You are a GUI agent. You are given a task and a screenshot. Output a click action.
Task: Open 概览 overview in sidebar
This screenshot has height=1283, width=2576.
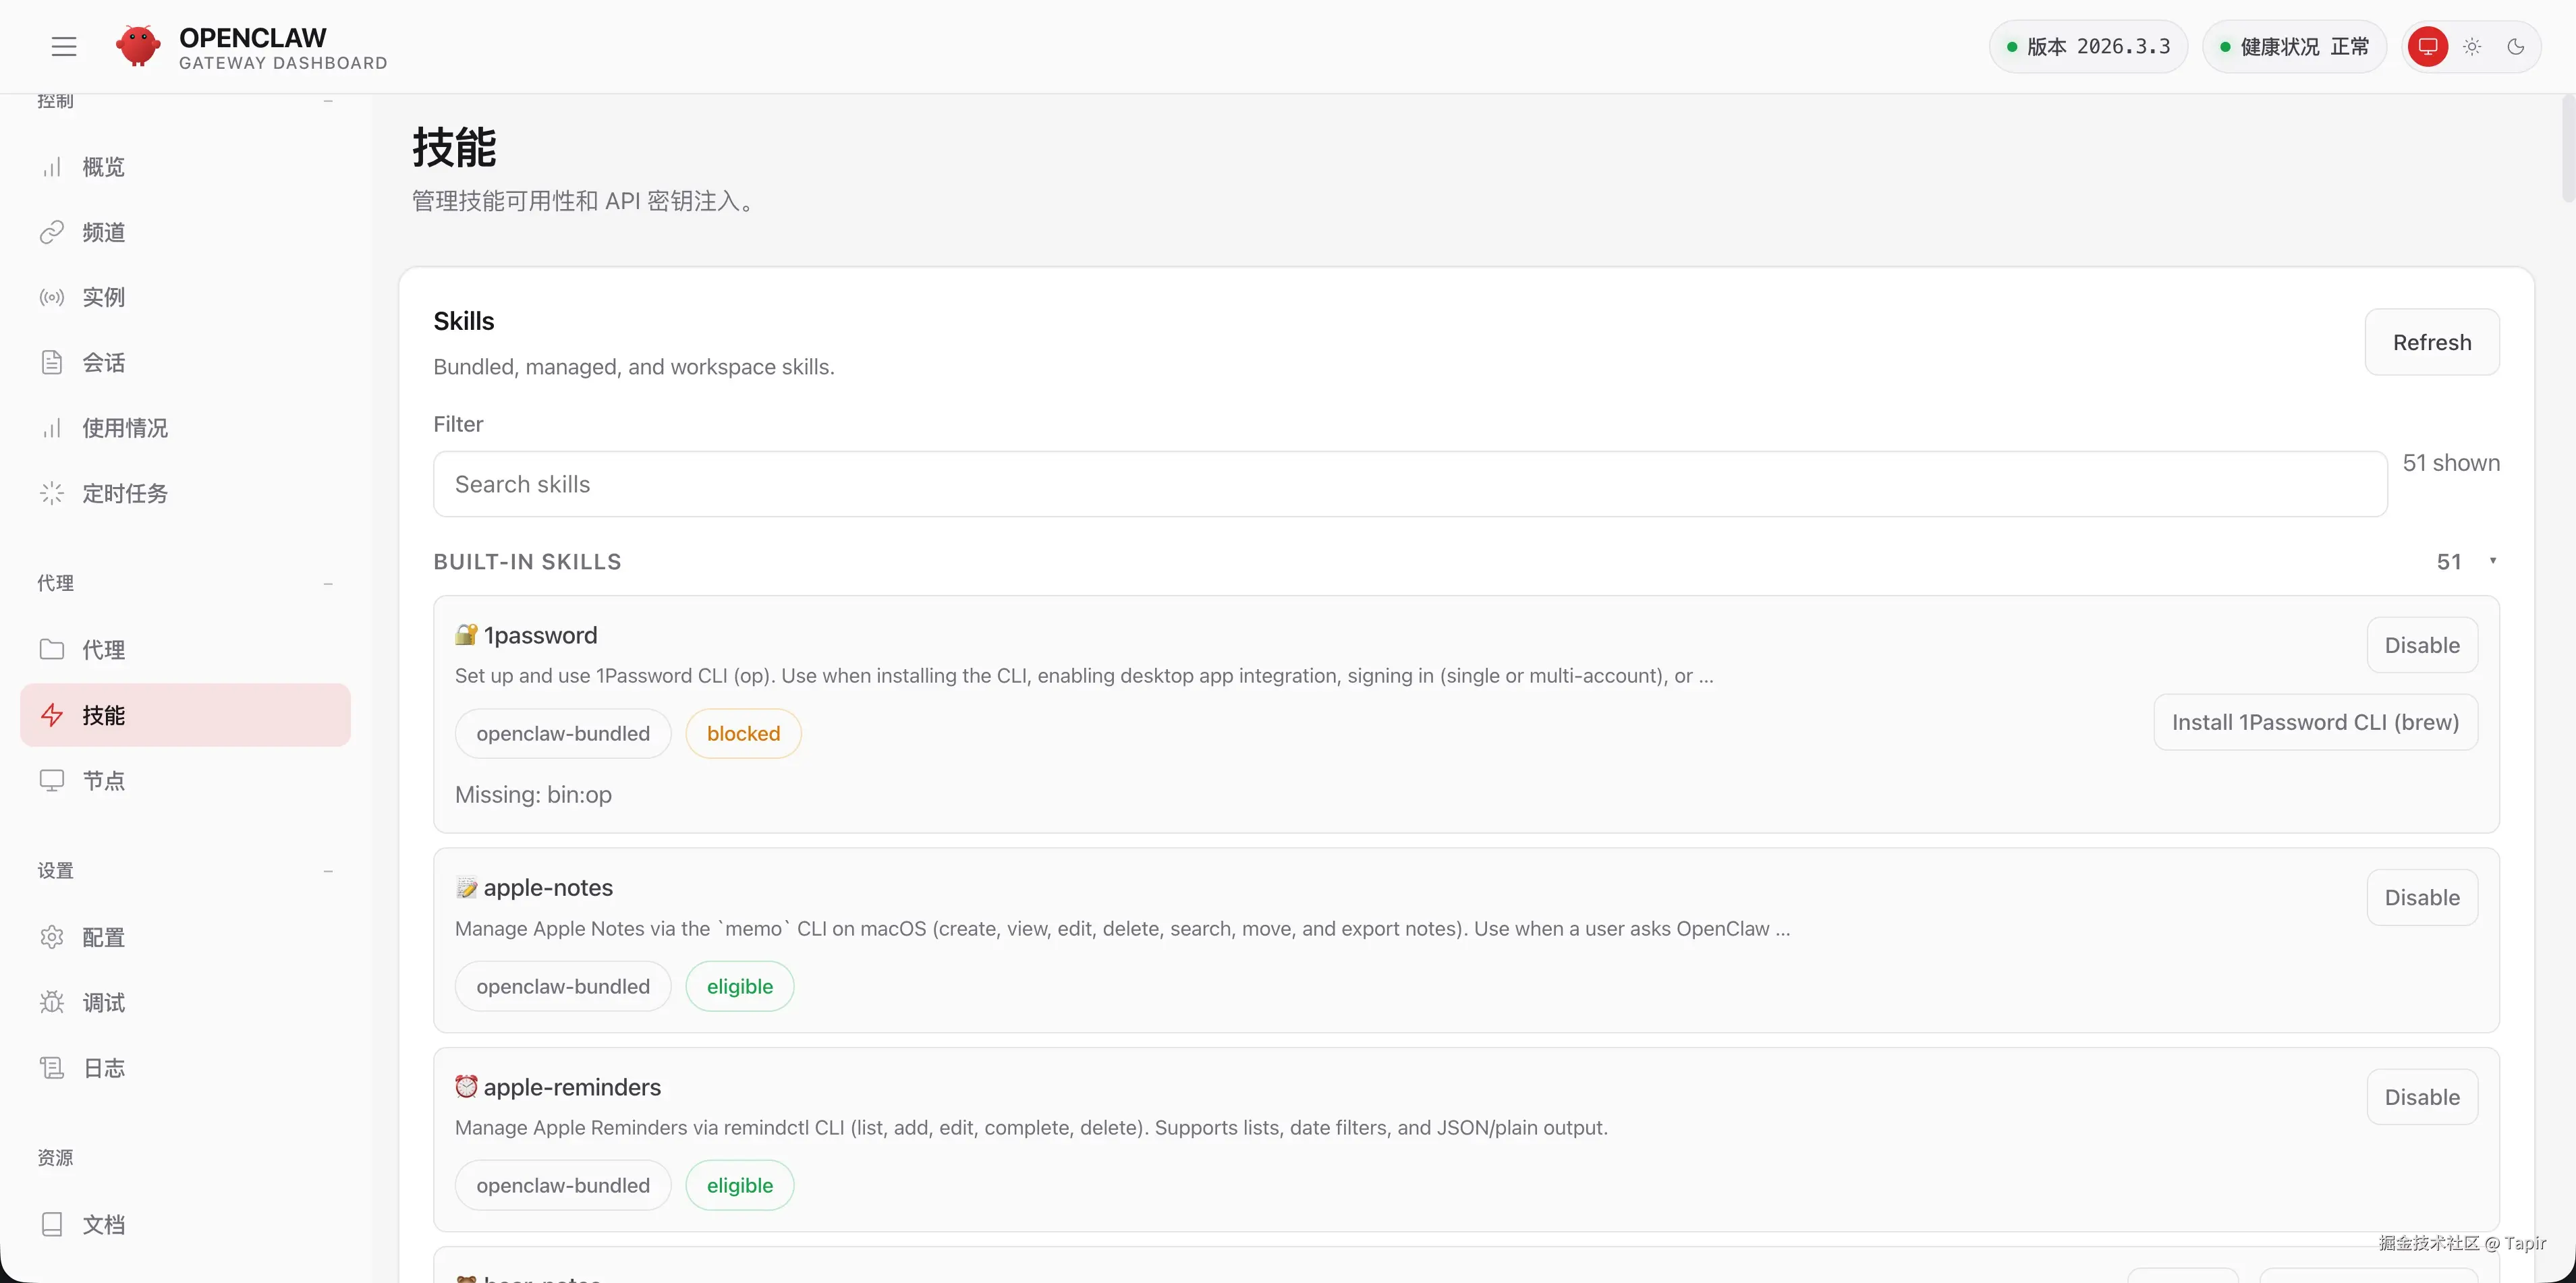coord(103,167)
